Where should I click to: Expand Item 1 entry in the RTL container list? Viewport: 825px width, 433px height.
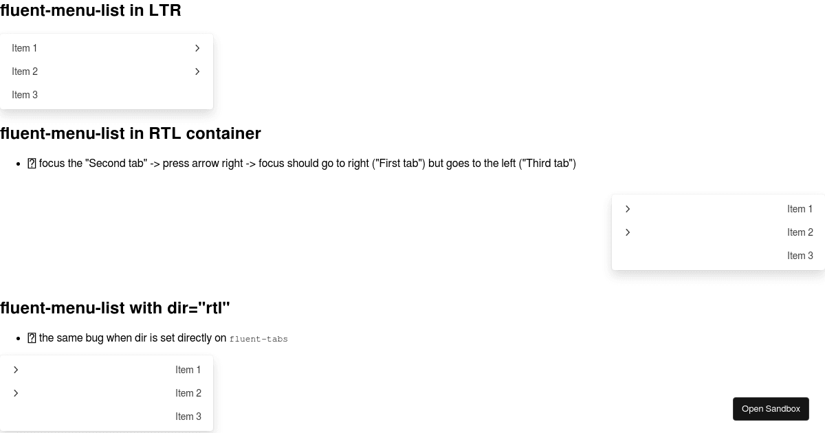800,209
